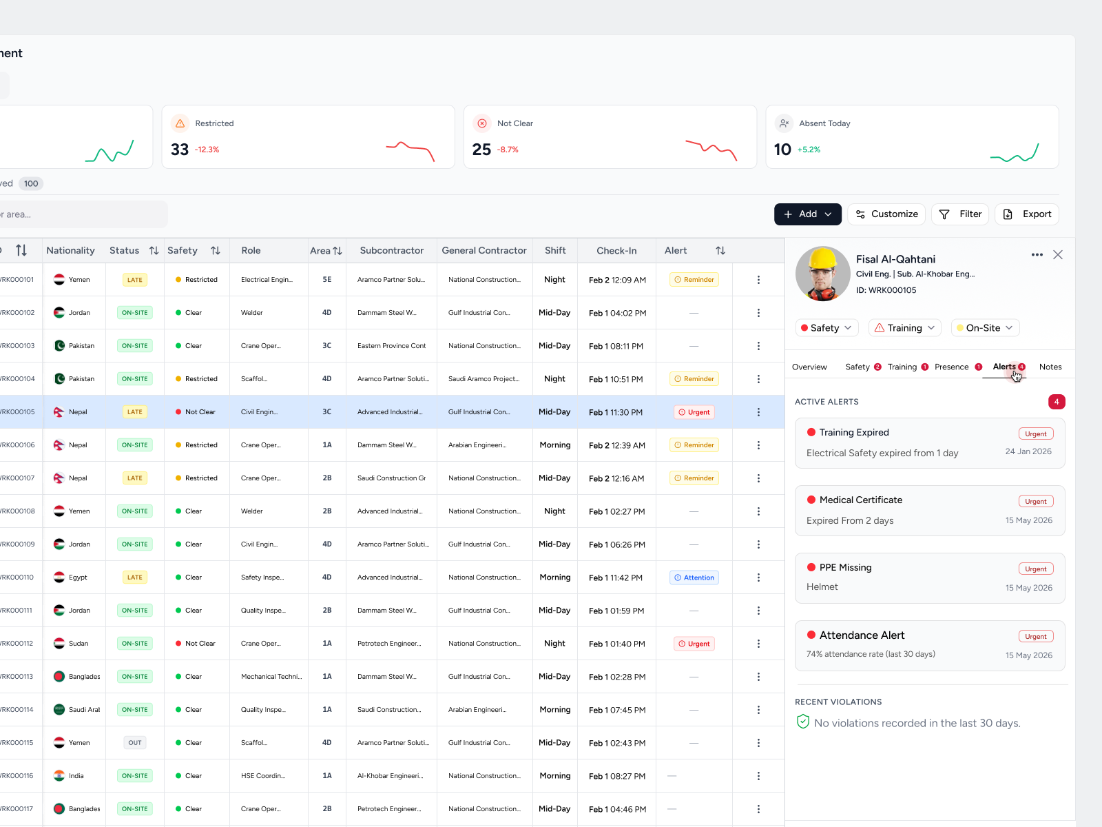
Task: Switch to the Overview tab
Action: (809, 367)
